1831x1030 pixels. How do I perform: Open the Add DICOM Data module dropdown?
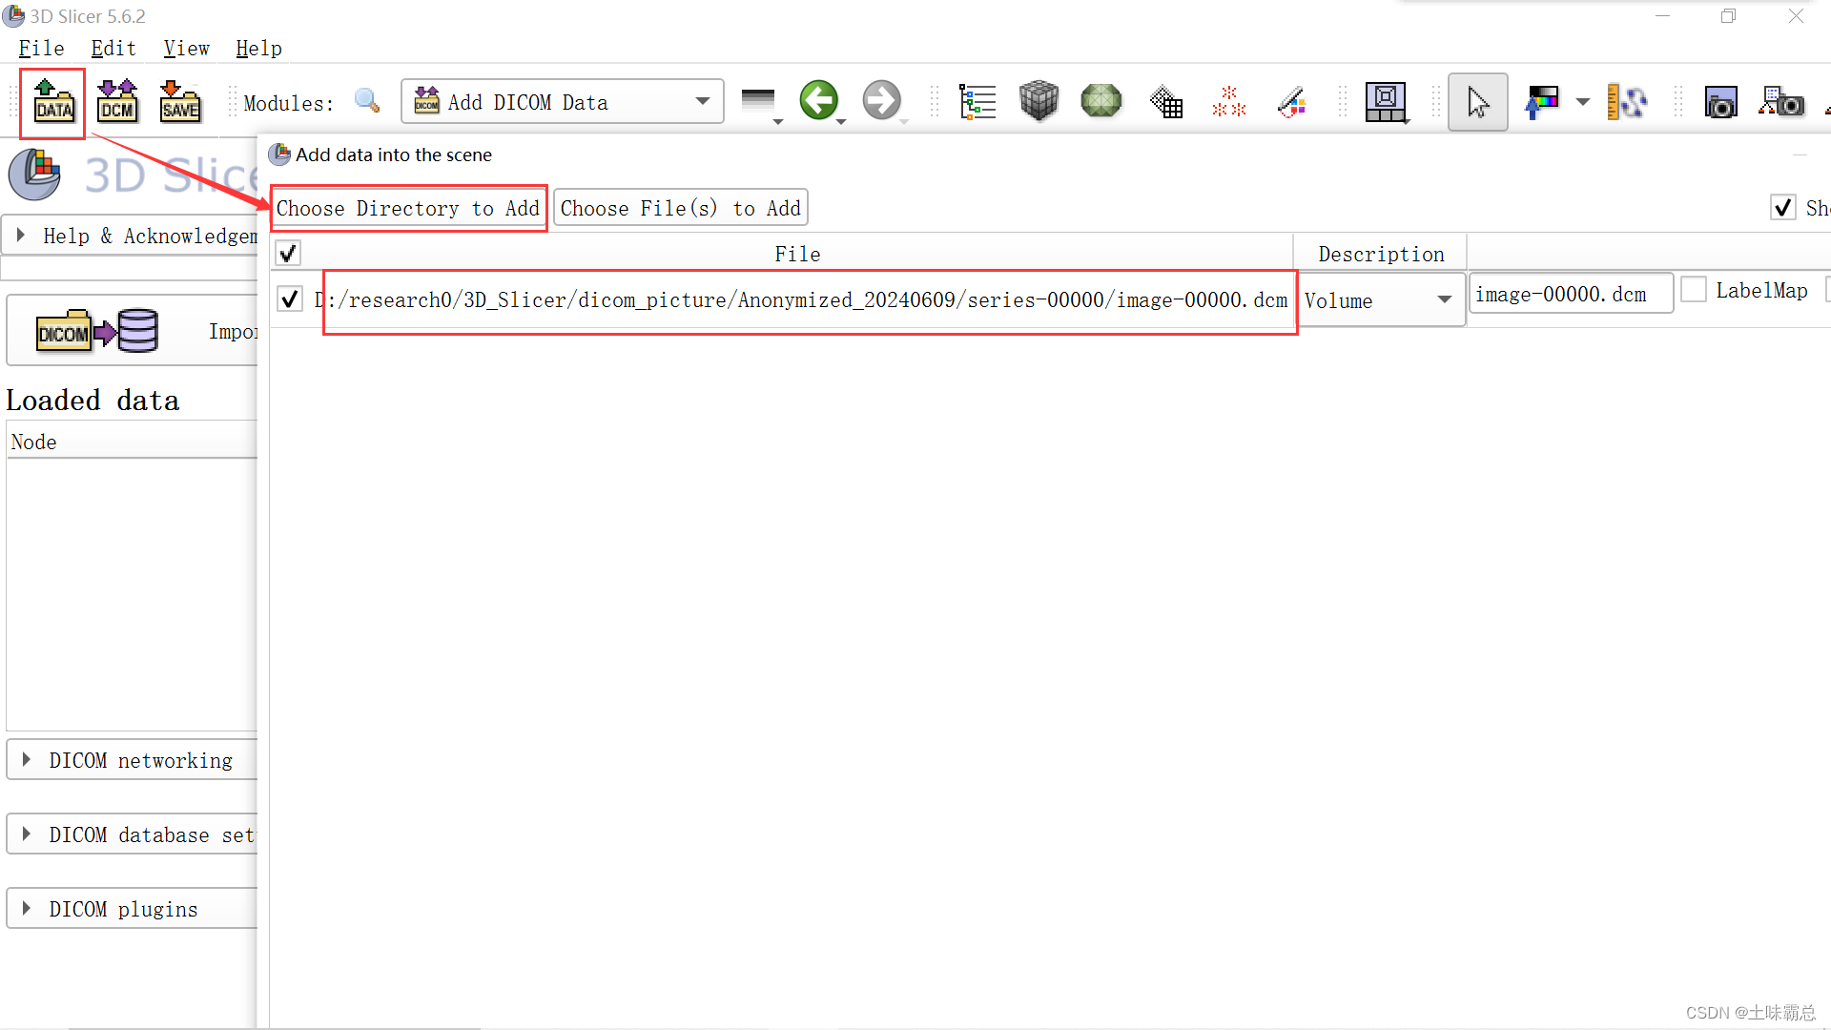click(x=563, y=101)
